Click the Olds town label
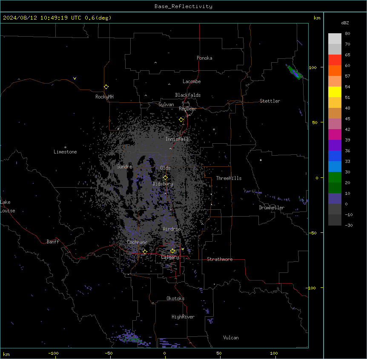Viewport: 367px width, 359px height. (165, 168)
